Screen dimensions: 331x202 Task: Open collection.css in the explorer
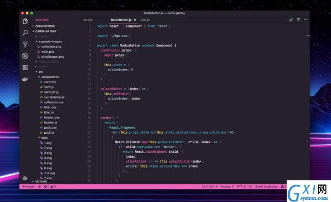pos(54,102)
